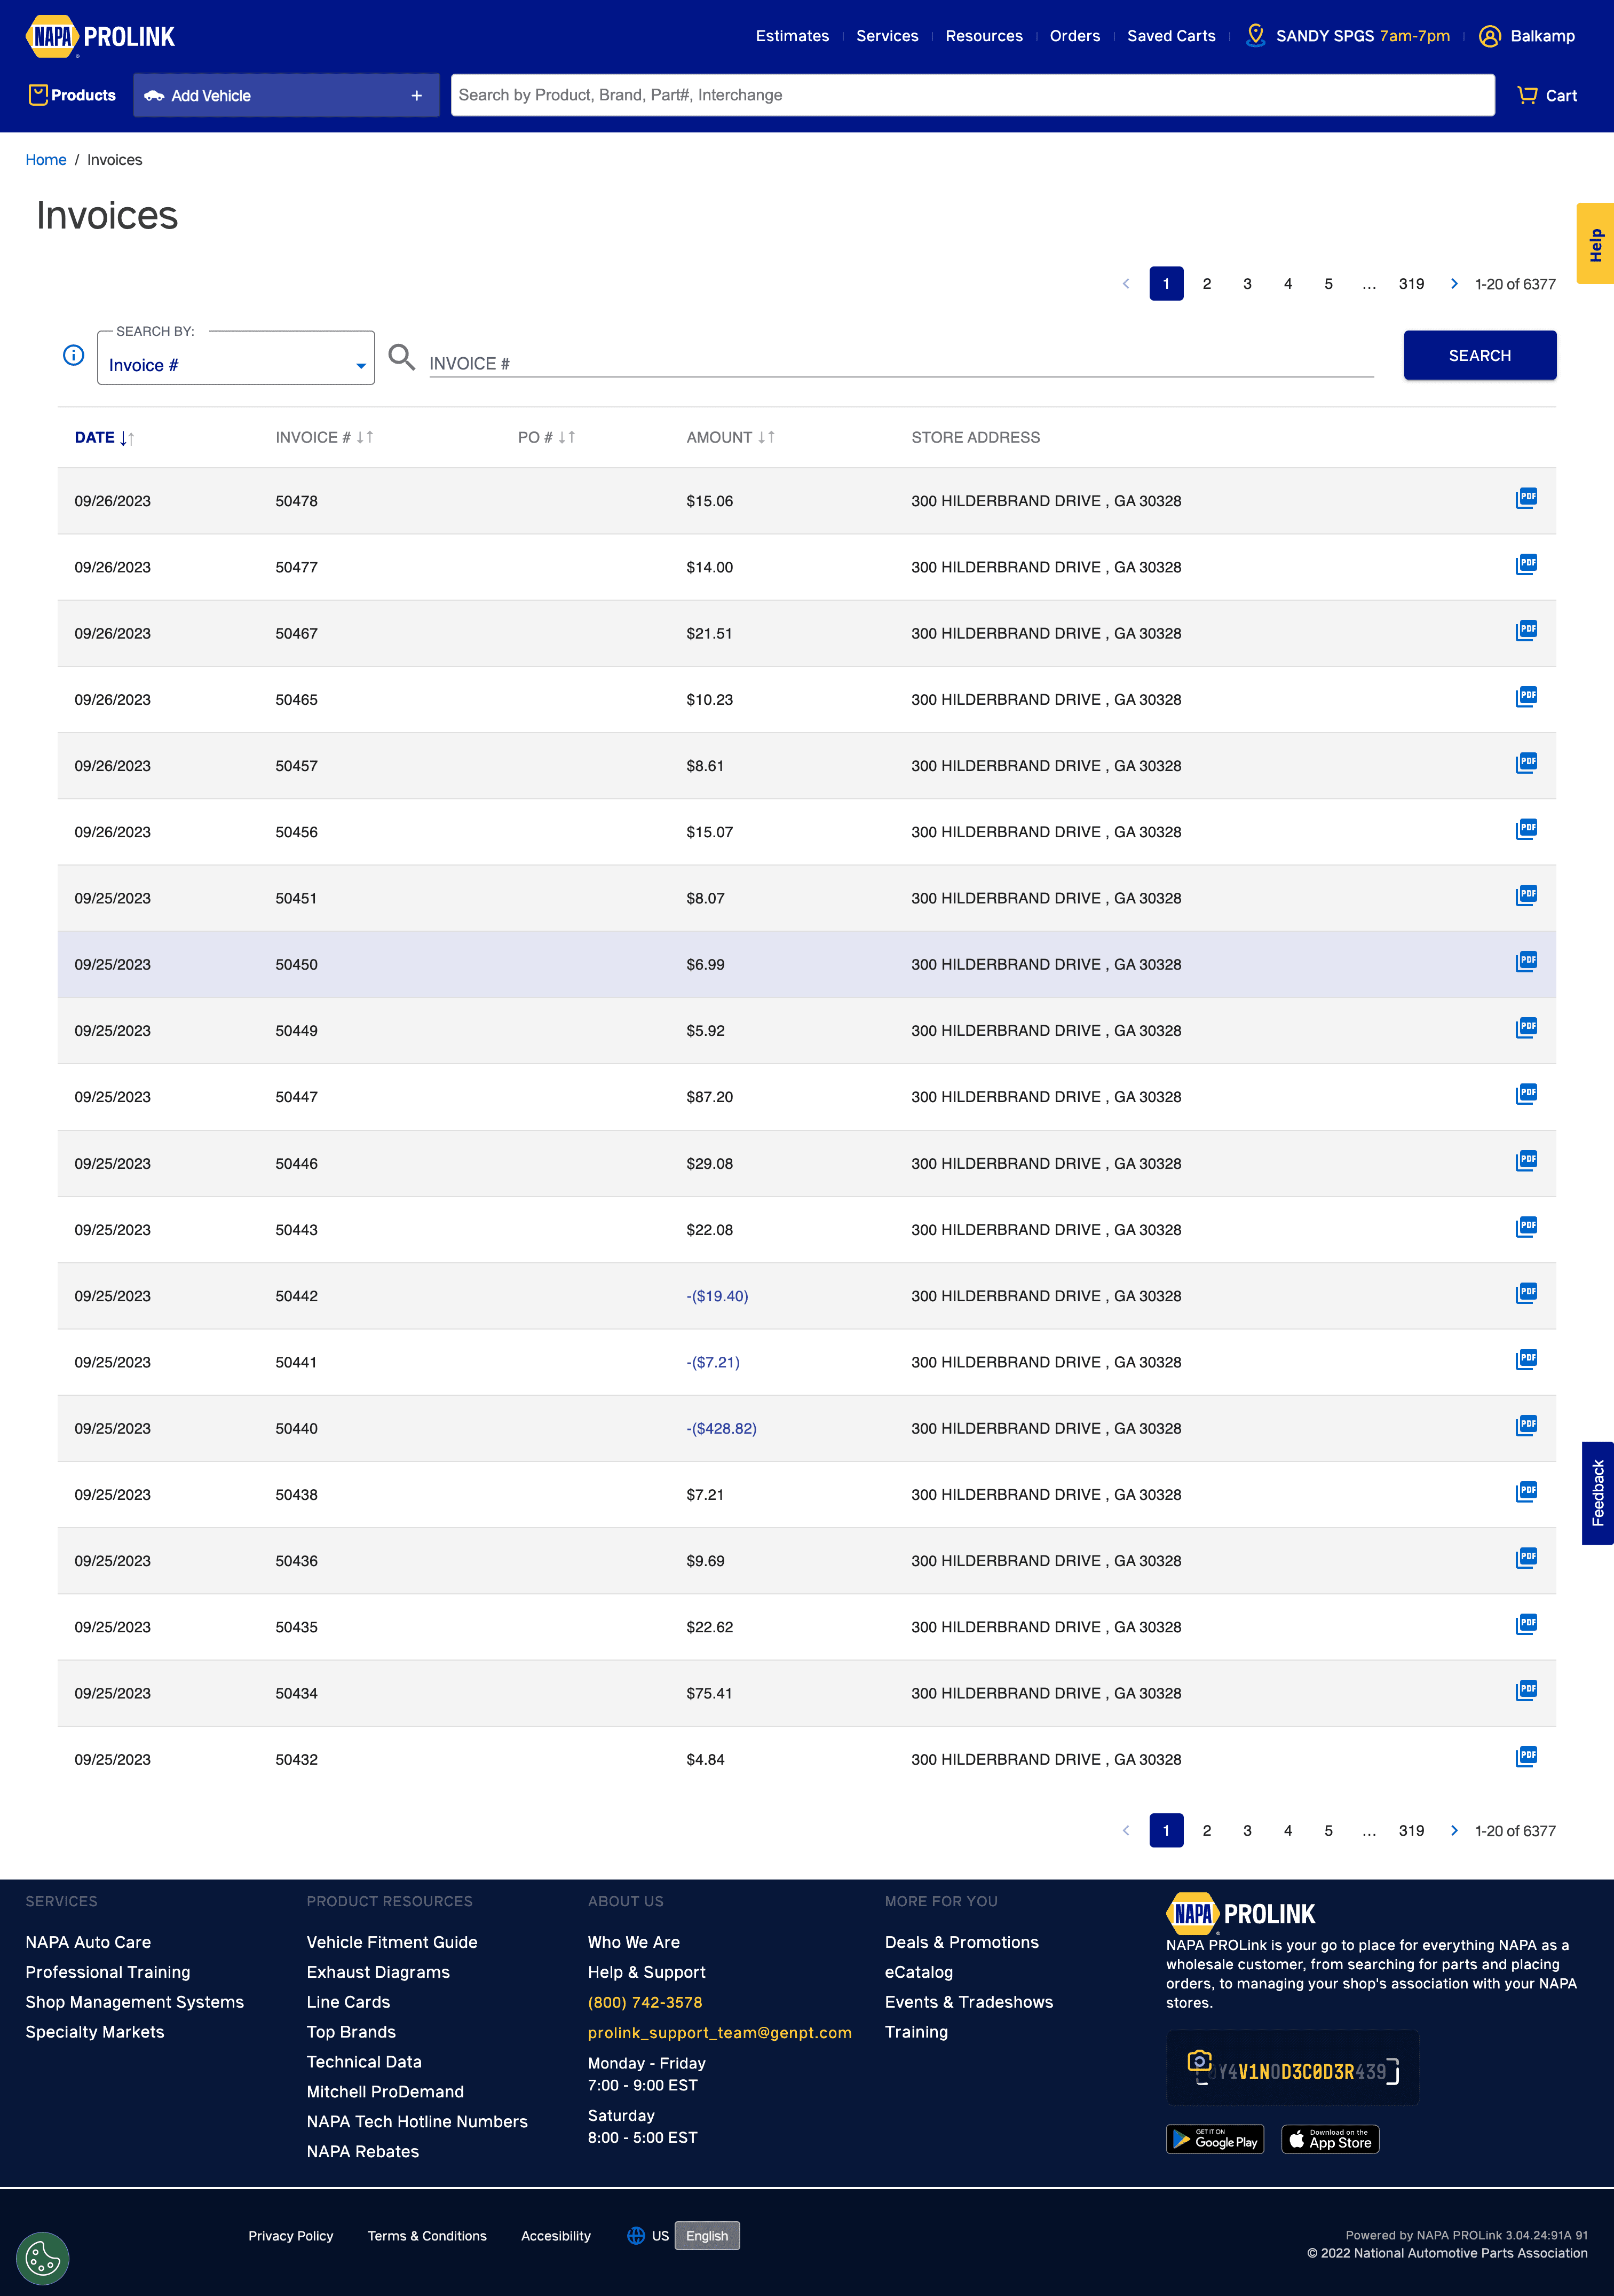The width and height of the screenshot is (1614, 2296).
Task: Open the Google Play badge
Action: [1215, 2139]
